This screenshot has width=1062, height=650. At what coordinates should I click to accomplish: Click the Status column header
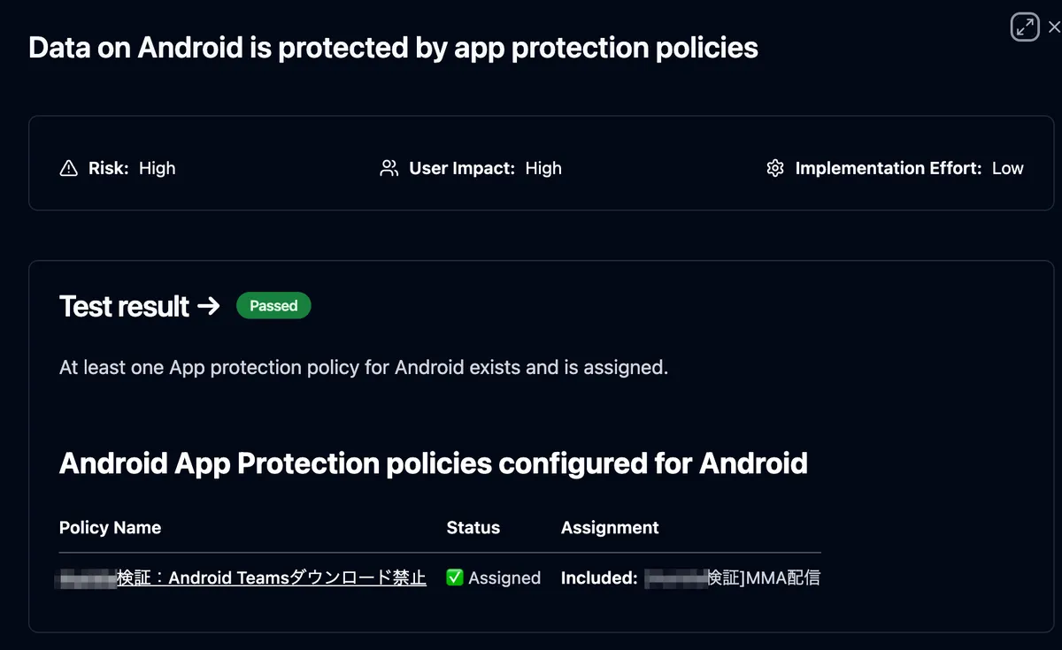click(x=473, y=528)
